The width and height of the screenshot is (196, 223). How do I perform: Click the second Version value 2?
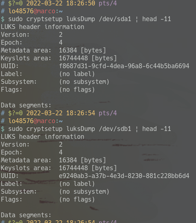61,145
